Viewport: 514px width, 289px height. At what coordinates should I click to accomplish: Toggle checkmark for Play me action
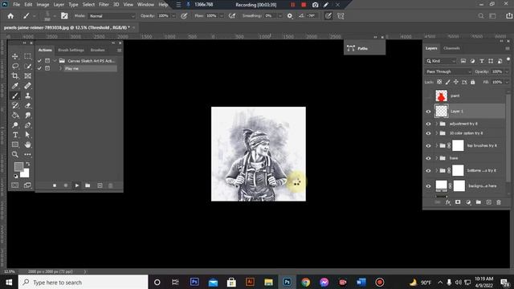coord(39,68)
